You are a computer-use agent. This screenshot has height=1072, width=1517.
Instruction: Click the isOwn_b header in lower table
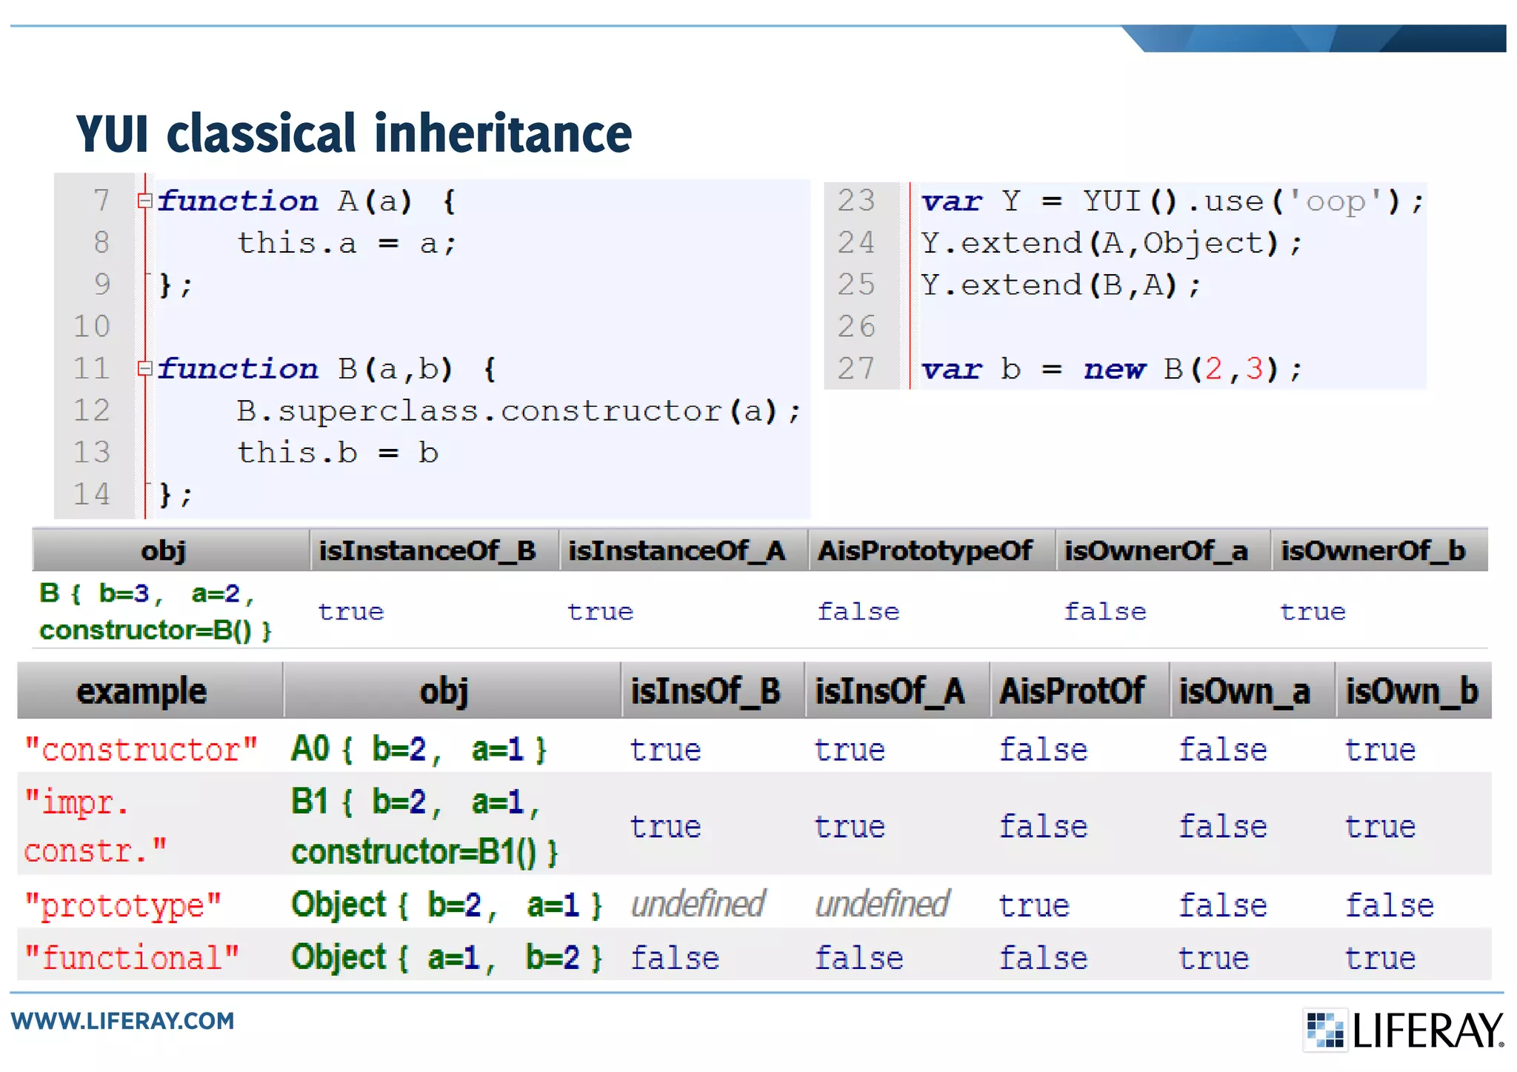[x=1412, y=691]
